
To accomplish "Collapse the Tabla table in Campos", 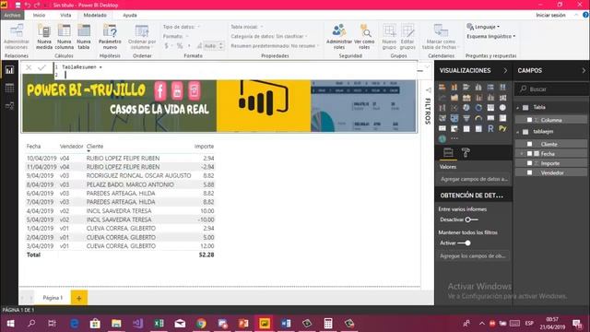I will click(x=518, y=108).
